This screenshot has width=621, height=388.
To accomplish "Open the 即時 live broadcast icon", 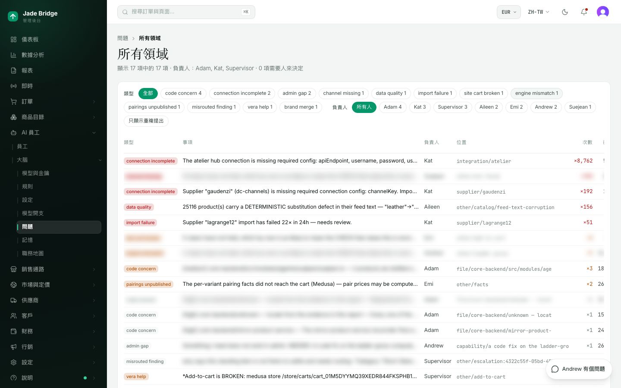I will point(13,86).
